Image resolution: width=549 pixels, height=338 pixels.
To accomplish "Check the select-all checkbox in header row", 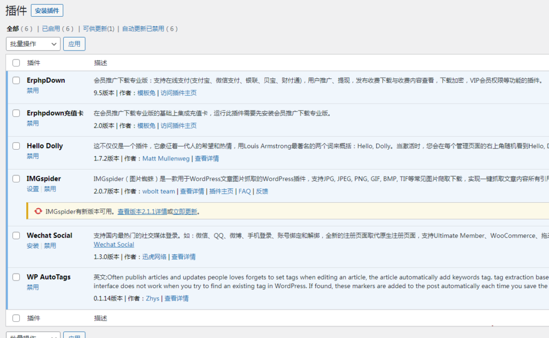I will 16,63.
